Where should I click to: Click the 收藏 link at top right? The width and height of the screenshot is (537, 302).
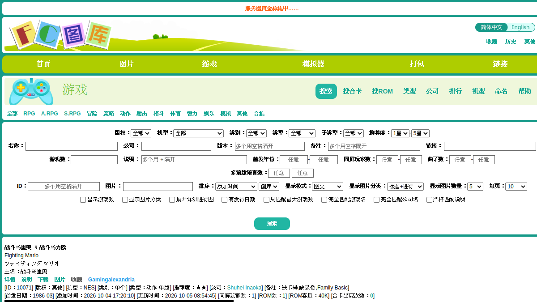tap(492, 42)
